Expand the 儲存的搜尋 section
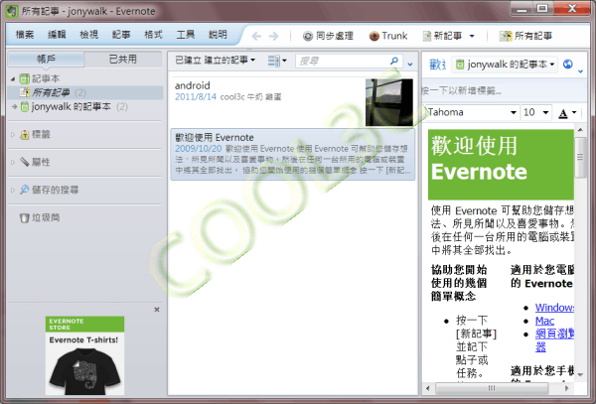The image size is (596, 404). (13, 190)
